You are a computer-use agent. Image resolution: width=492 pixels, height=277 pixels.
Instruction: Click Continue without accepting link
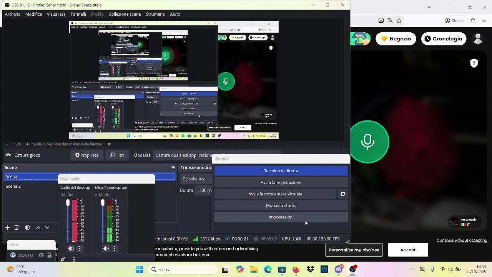[462, 240]
